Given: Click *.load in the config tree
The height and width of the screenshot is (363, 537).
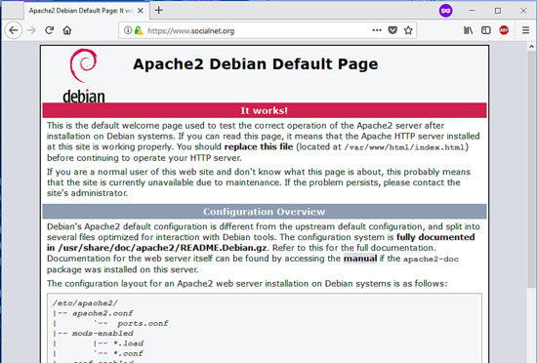Looking at the screenshot, I should coord(129,343).
